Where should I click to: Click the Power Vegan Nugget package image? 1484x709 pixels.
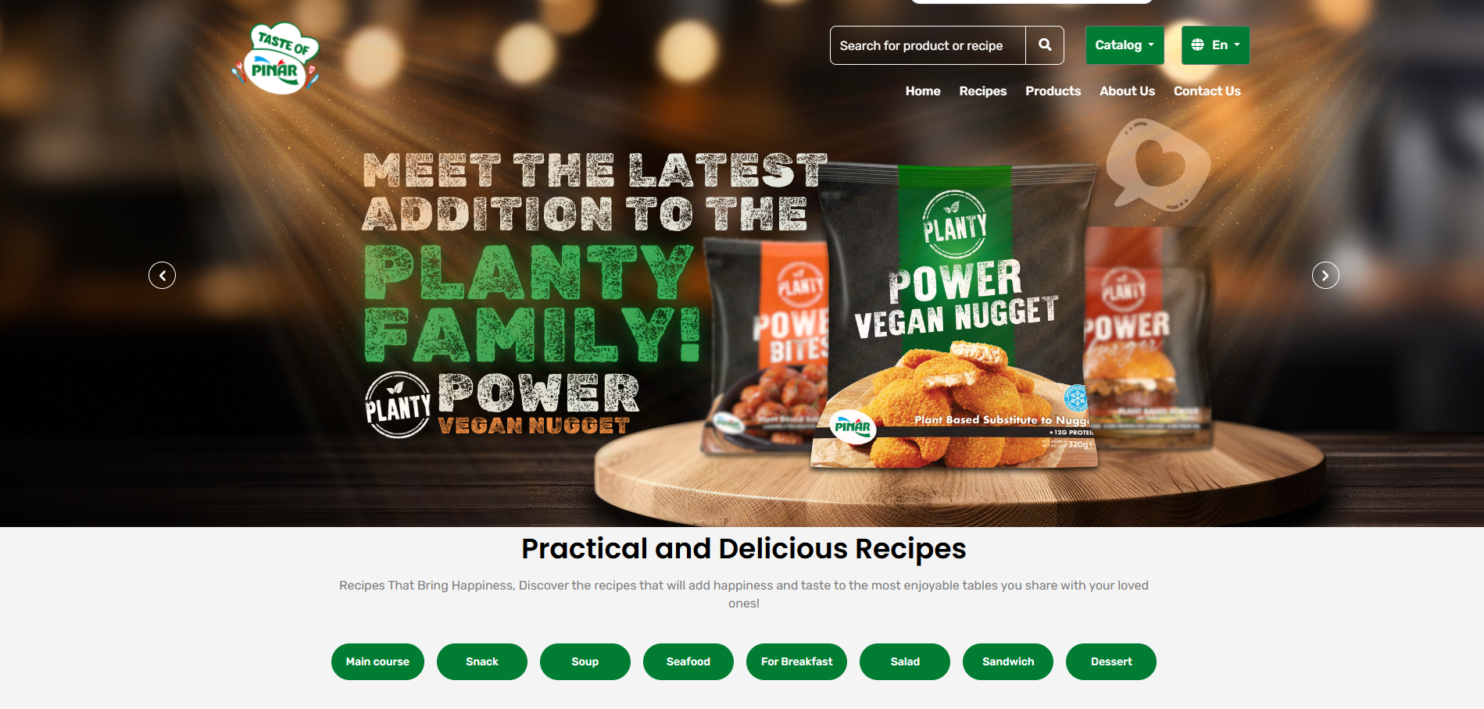click(957, 316)
